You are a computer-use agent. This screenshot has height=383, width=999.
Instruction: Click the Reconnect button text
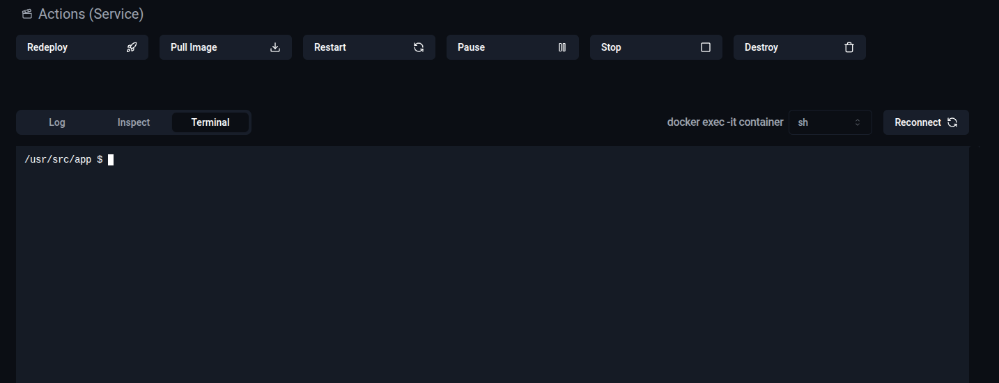pyautogui.click(x=917, y=122)
